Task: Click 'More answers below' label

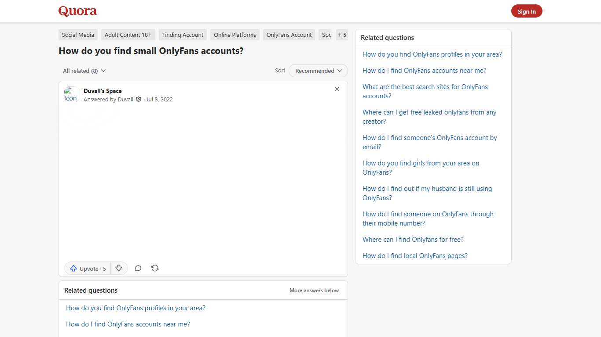Action: pyautogui.click(x=314, y=290)
